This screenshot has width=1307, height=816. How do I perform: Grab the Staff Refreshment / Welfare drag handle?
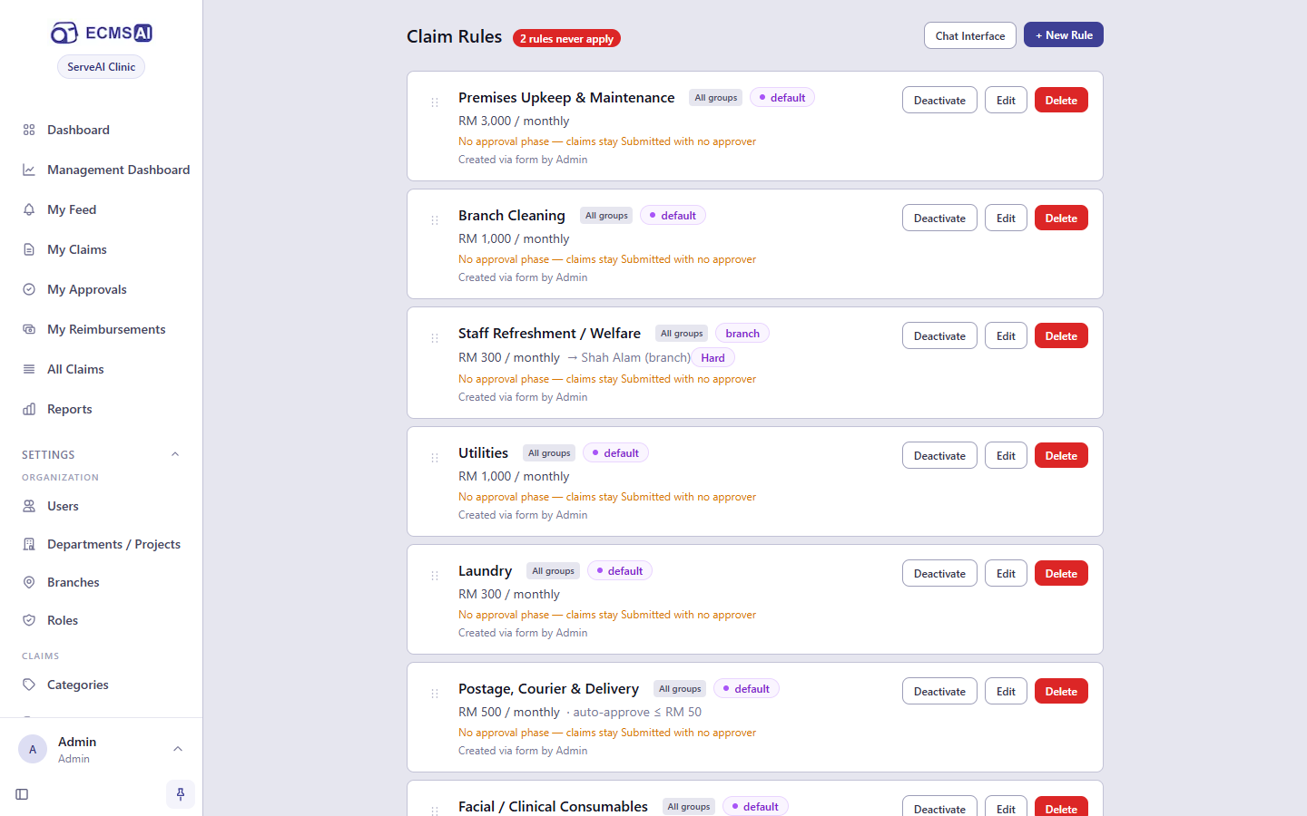(435, 338)
